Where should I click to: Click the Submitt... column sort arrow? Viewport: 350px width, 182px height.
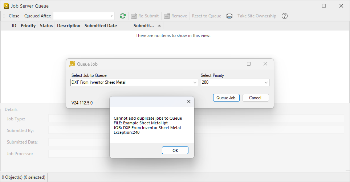(x=159, y=26)
